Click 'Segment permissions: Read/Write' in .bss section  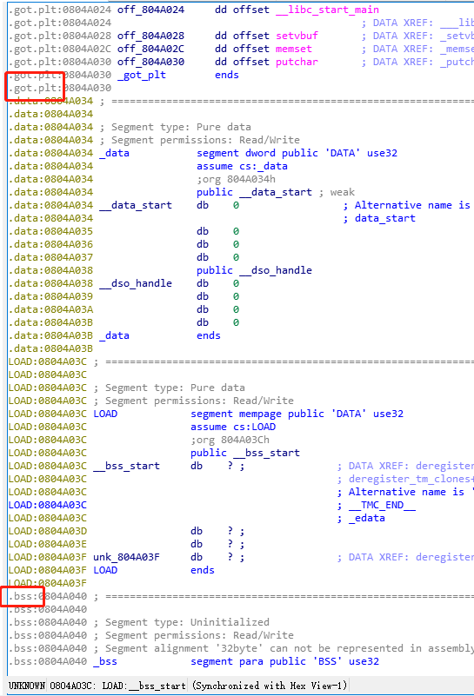pyautogui.click(x=193, y=635)
